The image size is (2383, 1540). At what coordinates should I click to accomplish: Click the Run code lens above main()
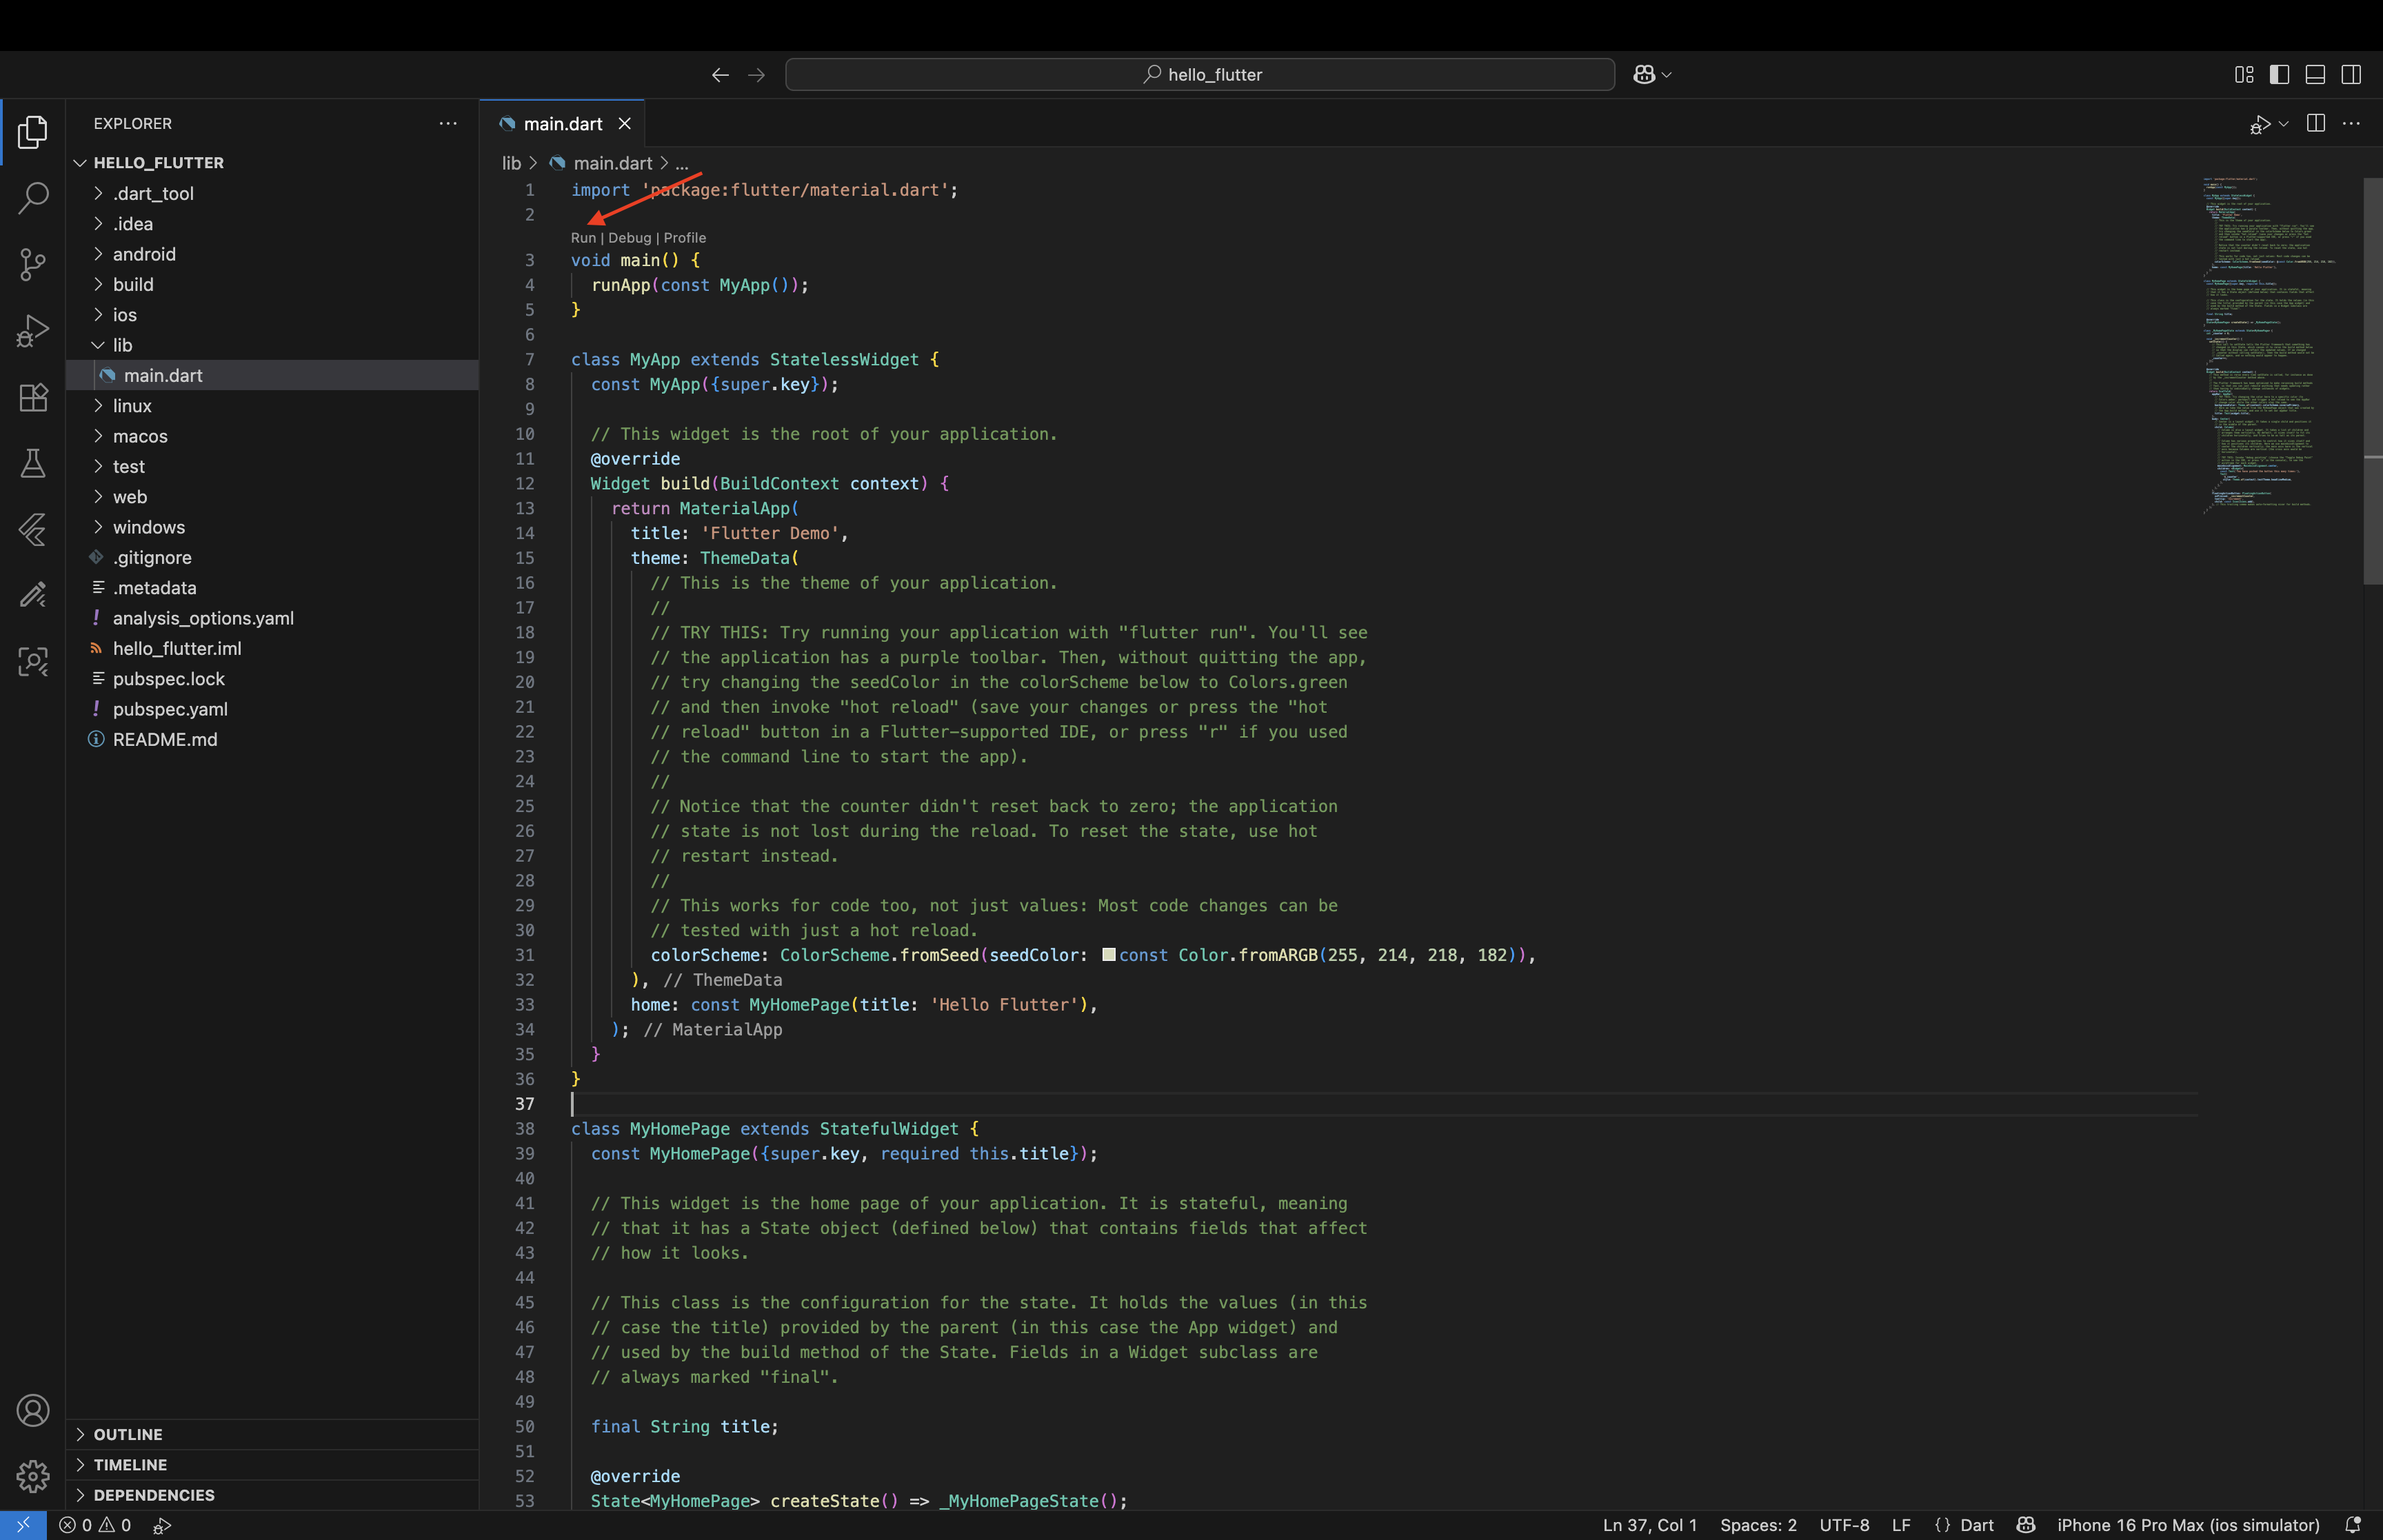coord(583,238)
